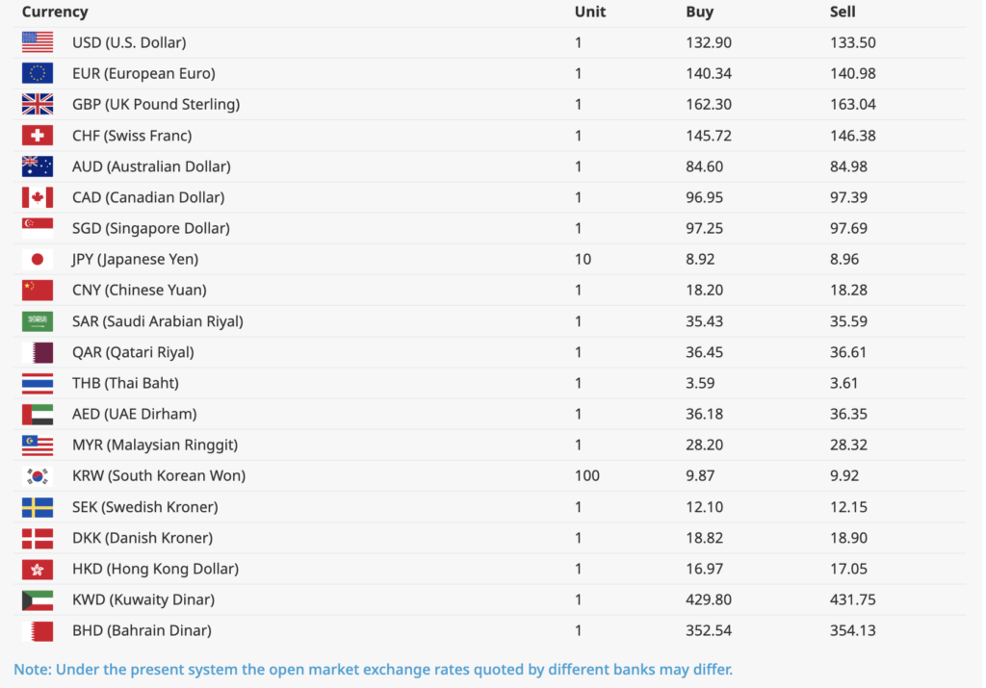The width and height of the screenshot is (986, 688).
Task: Click the USD buy rate 132.90
Action: coord(708,42)
